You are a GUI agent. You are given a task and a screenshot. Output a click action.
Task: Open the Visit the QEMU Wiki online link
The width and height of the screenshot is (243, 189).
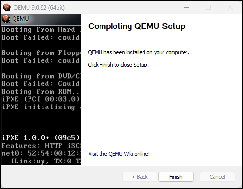(119, 154)
